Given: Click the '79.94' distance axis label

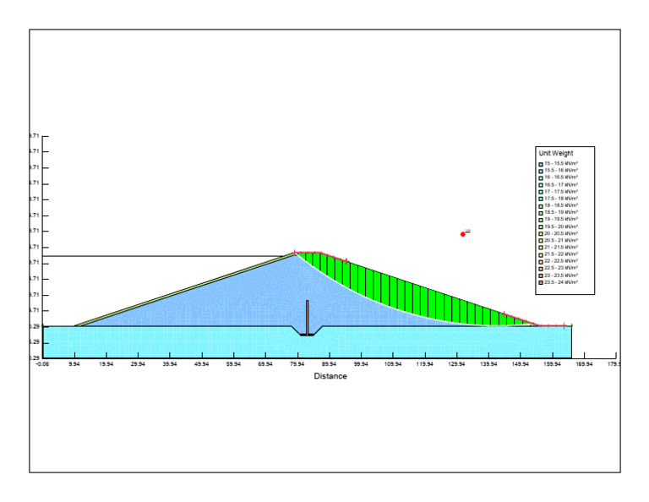Looking at the screenshot, I should tap(297, 364).
